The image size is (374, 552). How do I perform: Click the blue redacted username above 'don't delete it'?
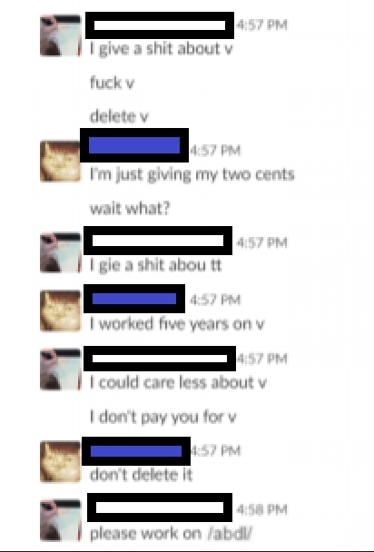coord(136,451)
